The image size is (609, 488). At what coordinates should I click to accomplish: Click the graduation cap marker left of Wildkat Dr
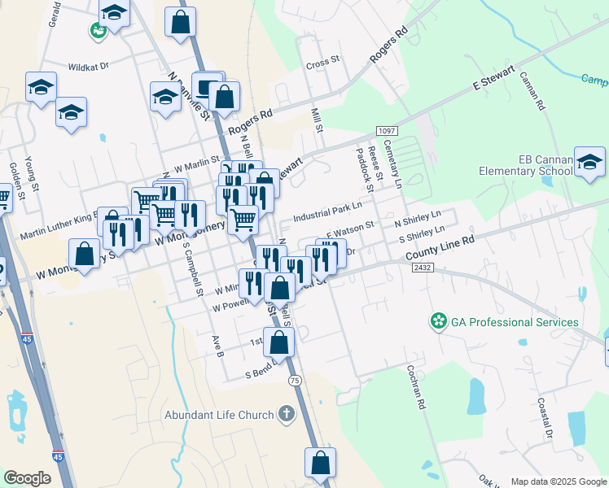point(42,89)
